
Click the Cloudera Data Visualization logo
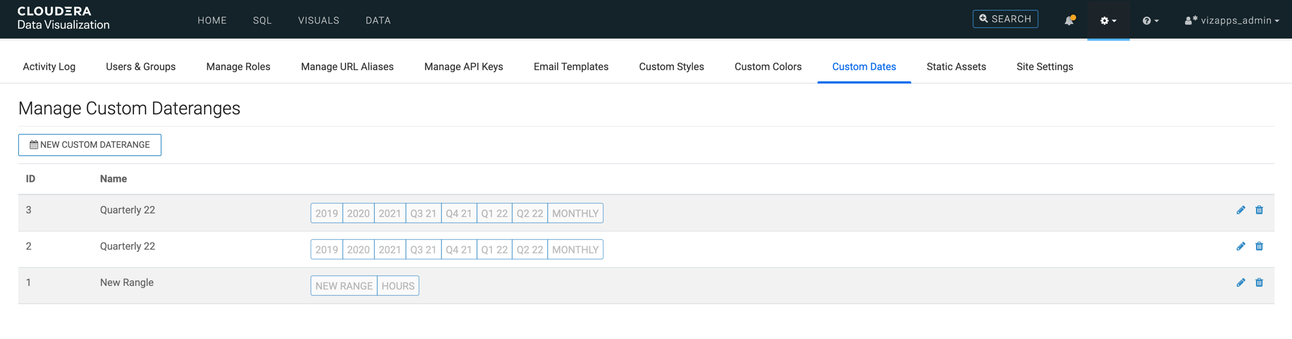tap(63, 18)
